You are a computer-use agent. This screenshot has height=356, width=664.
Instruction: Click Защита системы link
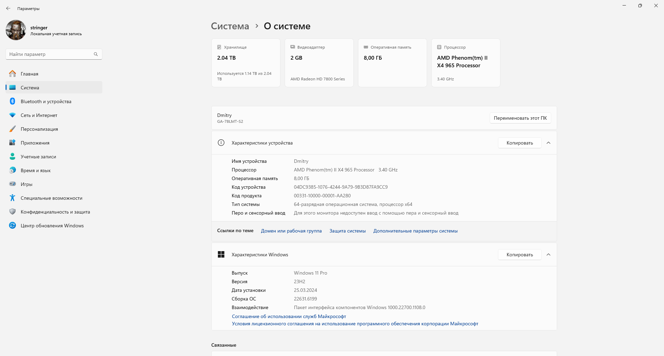coord(347,231)
